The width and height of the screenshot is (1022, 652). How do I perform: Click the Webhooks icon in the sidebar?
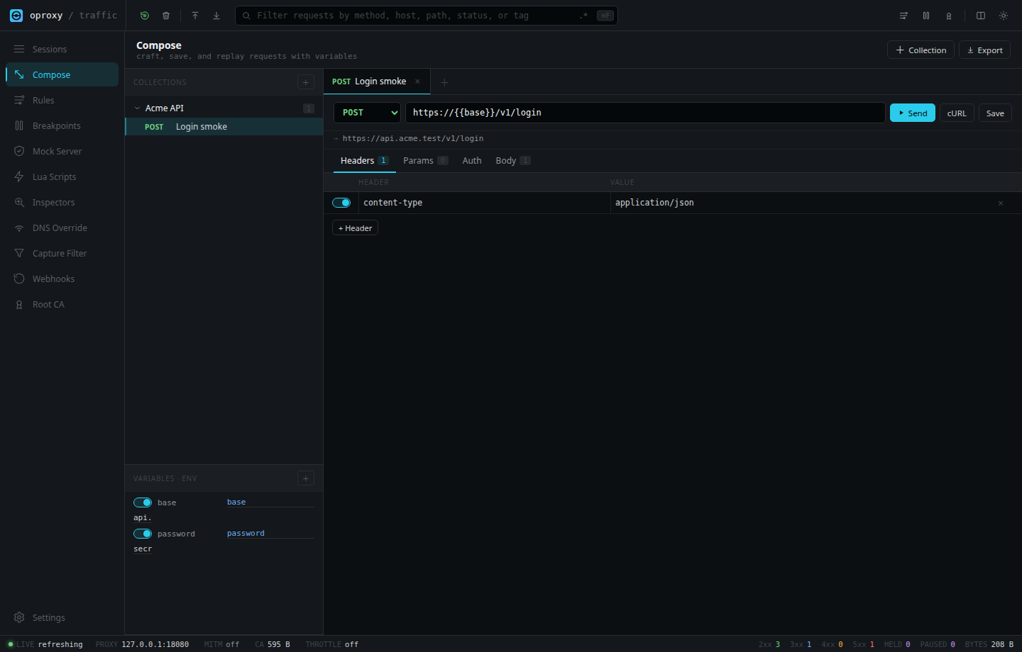19,279
